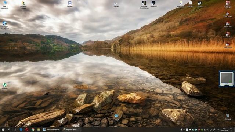
Task: Open the clock and date flyout
Action: tap(224, 129)
